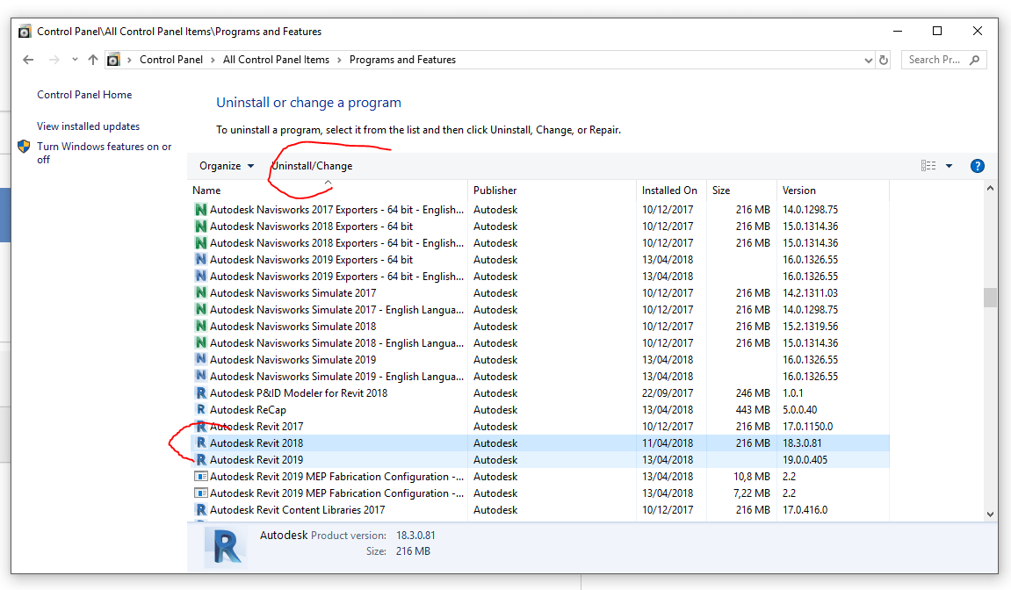Click the Autodesk Revit 2019 icon
This screenshot has width=1011, height=590.
pos(200,460)
